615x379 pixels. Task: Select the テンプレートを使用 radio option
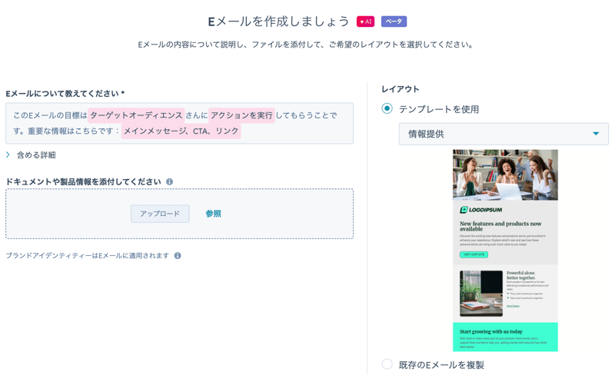click(387, 109)
